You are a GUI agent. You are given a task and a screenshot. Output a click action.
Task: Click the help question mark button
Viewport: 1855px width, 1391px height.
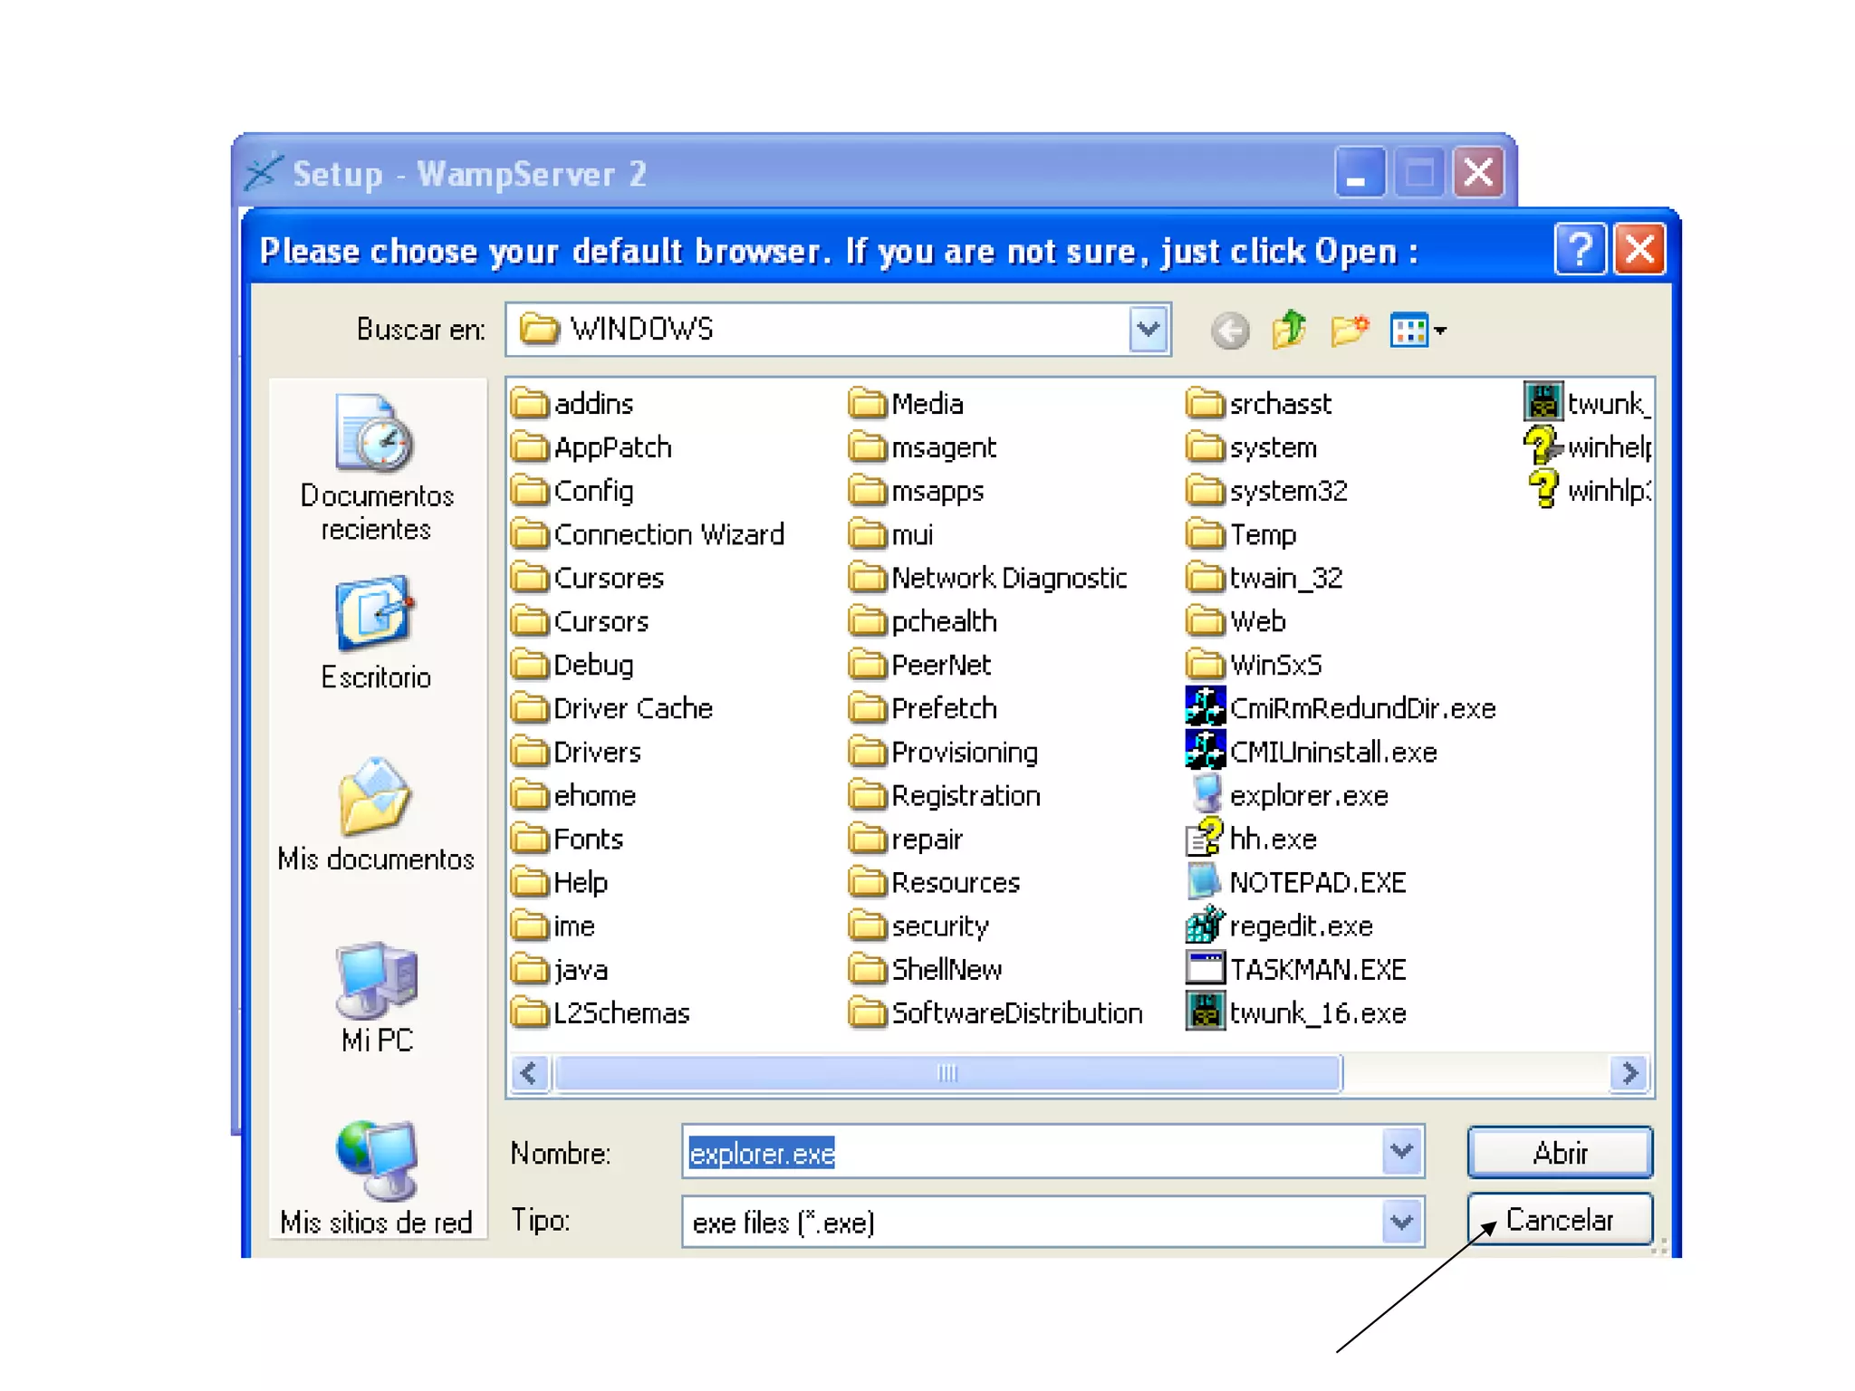(1580, 250)
